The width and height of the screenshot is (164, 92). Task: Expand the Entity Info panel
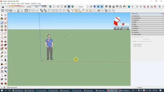[x=147, y=16]
